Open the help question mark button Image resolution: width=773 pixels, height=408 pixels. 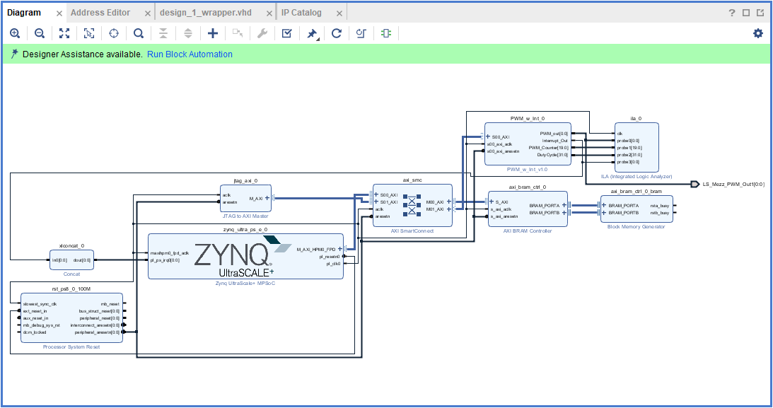(x=732, y=13)
